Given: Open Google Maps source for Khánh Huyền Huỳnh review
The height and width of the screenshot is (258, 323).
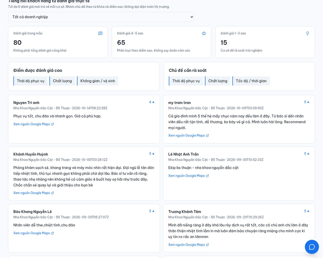Looking at the screenshot, I should click(x=34, y=193).
